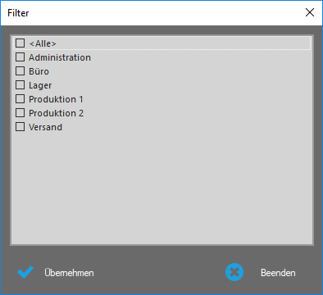Image resolution: width=323 pixels, height=295 pixels.
Task: Select the Lager entry text
Action: (40, 85)
